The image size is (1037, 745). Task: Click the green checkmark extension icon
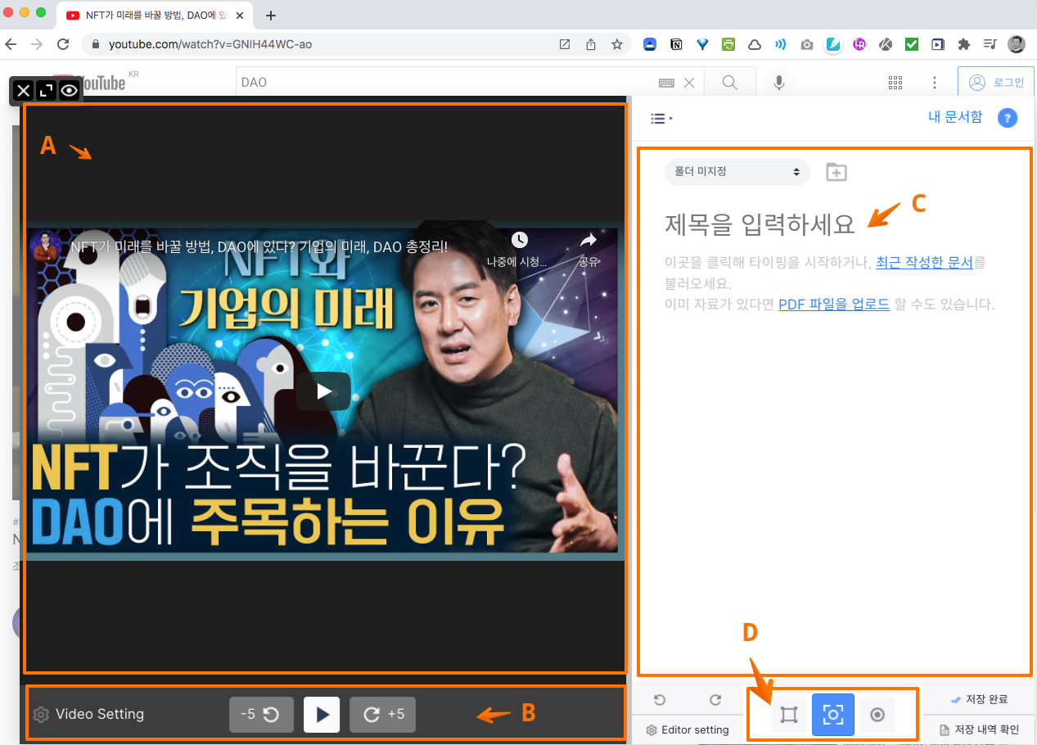click(912, 44)
